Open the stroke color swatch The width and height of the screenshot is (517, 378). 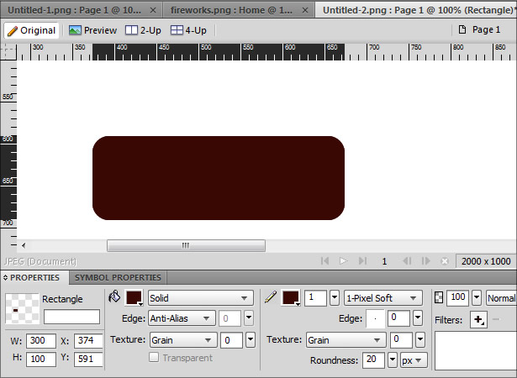[291, 298]
